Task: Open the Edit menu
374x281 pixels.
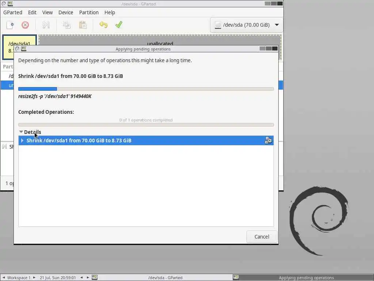Action: pyautogui.click(x=32, y=12)
